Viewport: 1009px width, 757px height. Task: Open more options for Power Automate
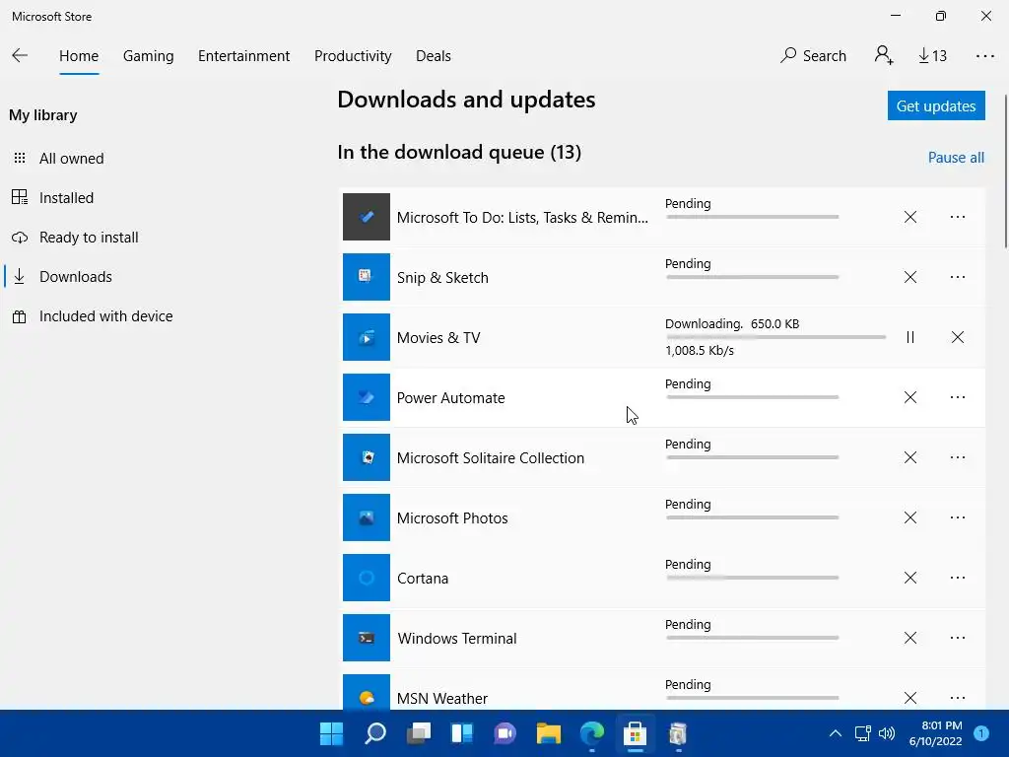[958, 397]
